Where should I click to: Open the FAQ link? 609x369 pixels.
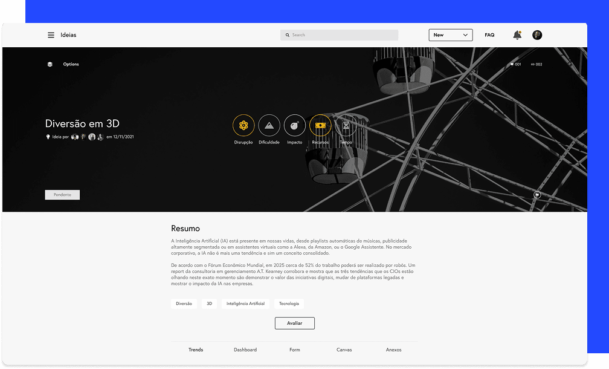click(x=489, y=35)
